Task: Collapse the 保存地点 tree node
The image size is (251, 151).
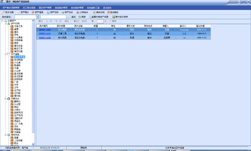Action: [x=6, y=98]
